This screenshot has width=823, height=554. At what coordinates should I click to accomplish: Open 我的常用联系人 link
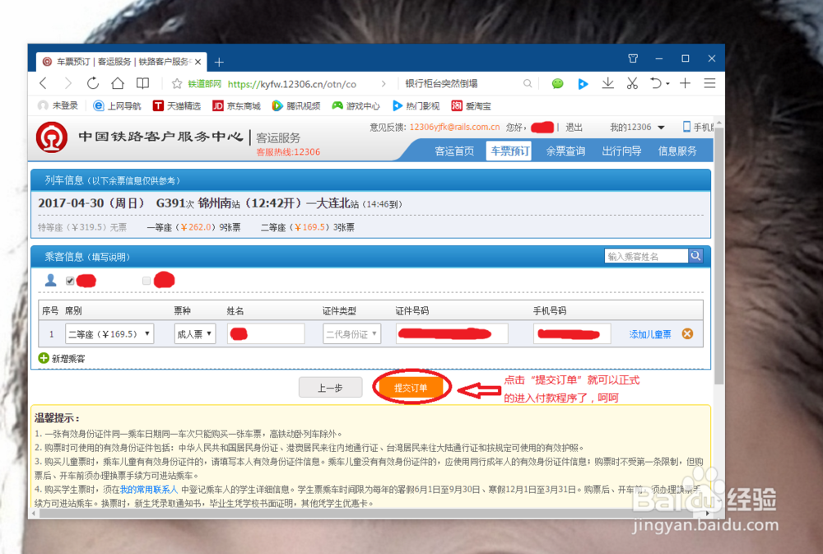(148, 490)
